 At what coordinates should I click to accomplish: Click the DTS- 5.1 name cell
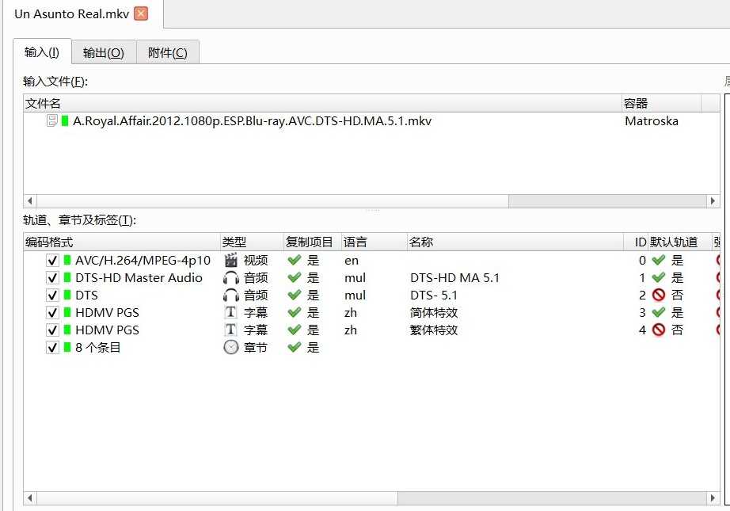(x=434, y=296)
